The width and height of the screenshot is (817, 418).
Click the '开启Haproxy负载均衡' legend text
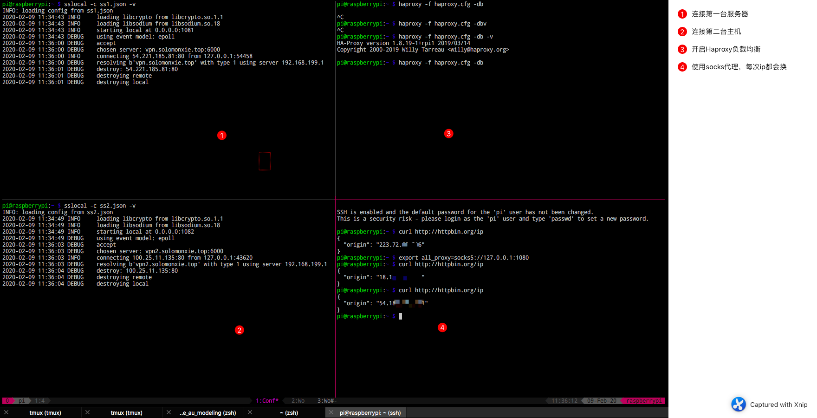point(726,49)
